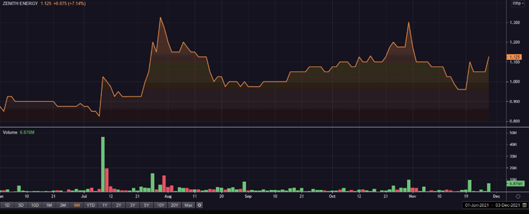The height and width of the screenshot is (214, 529).
Task: Show the Max history range
Action: (x=189, y=205)
